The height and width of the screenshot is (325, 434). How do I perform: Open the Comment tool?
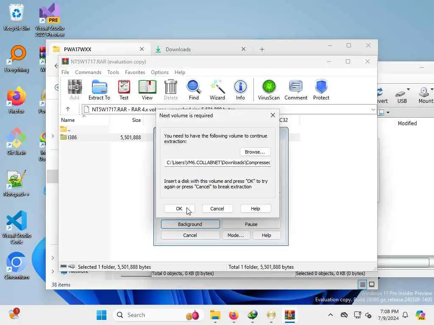tap(296, 90)
